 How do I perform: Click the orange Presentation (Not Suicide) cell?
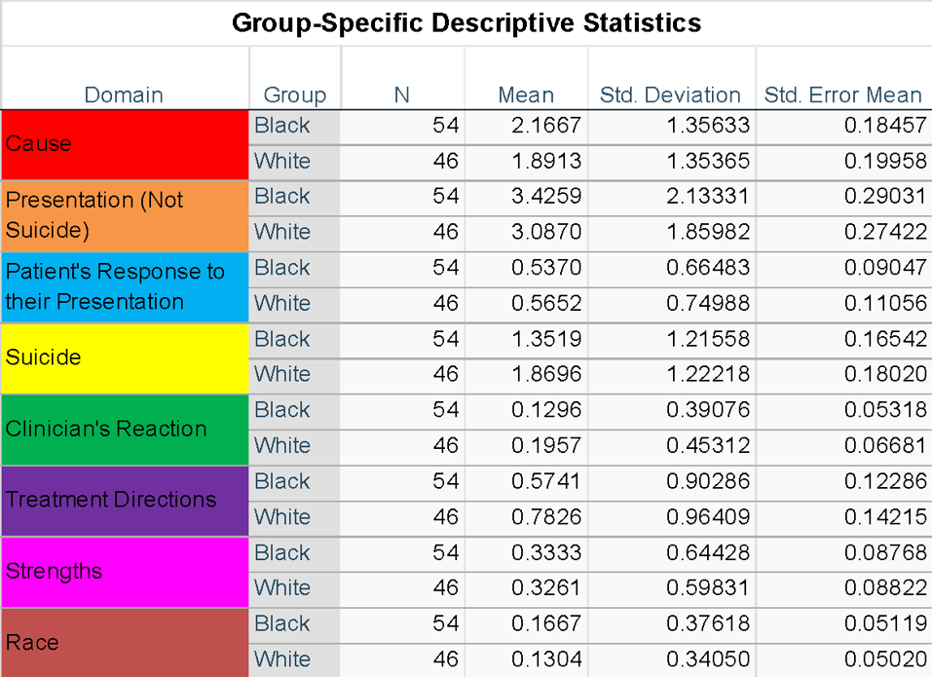tap(125, 215)
